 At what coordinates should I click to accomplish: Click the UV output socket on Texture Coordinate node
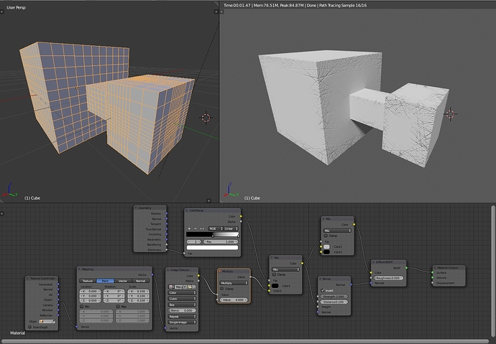click(58, 294)
